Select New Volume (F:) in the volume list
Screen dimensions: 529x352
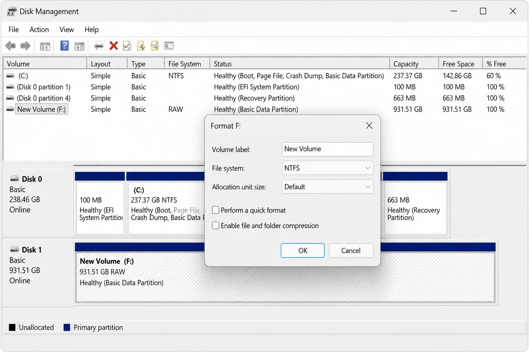[41, 109]
